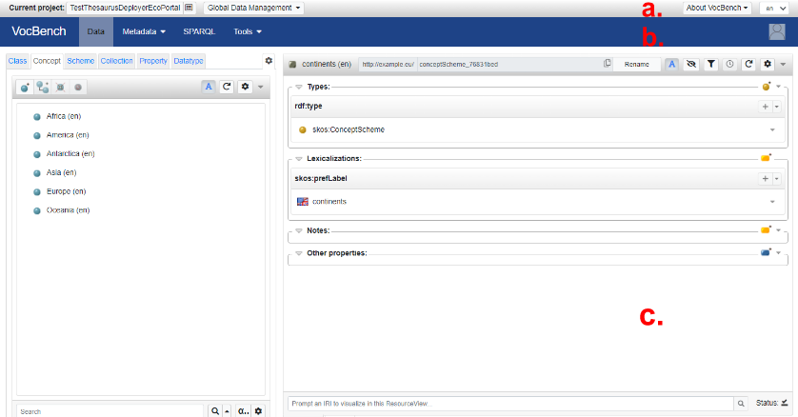This screenshot has width=798, height=417.
Task: Click the concept search magnifier button
Action: point(215,411)
